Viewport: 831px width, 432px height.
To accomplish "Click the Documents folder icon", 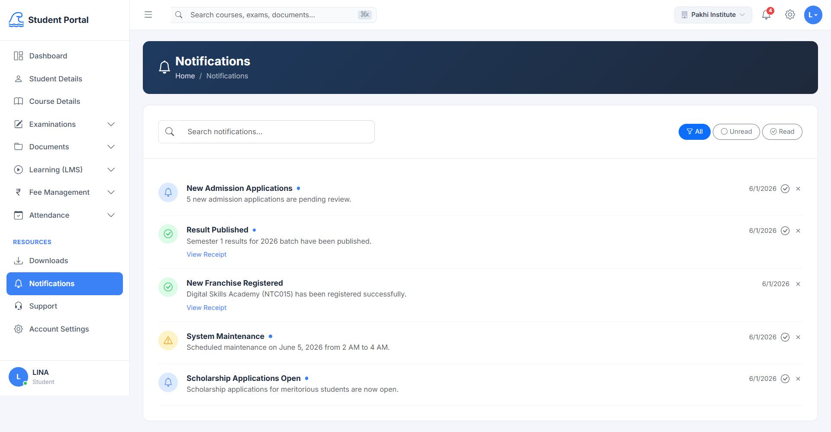I will [x=18, y=147].
